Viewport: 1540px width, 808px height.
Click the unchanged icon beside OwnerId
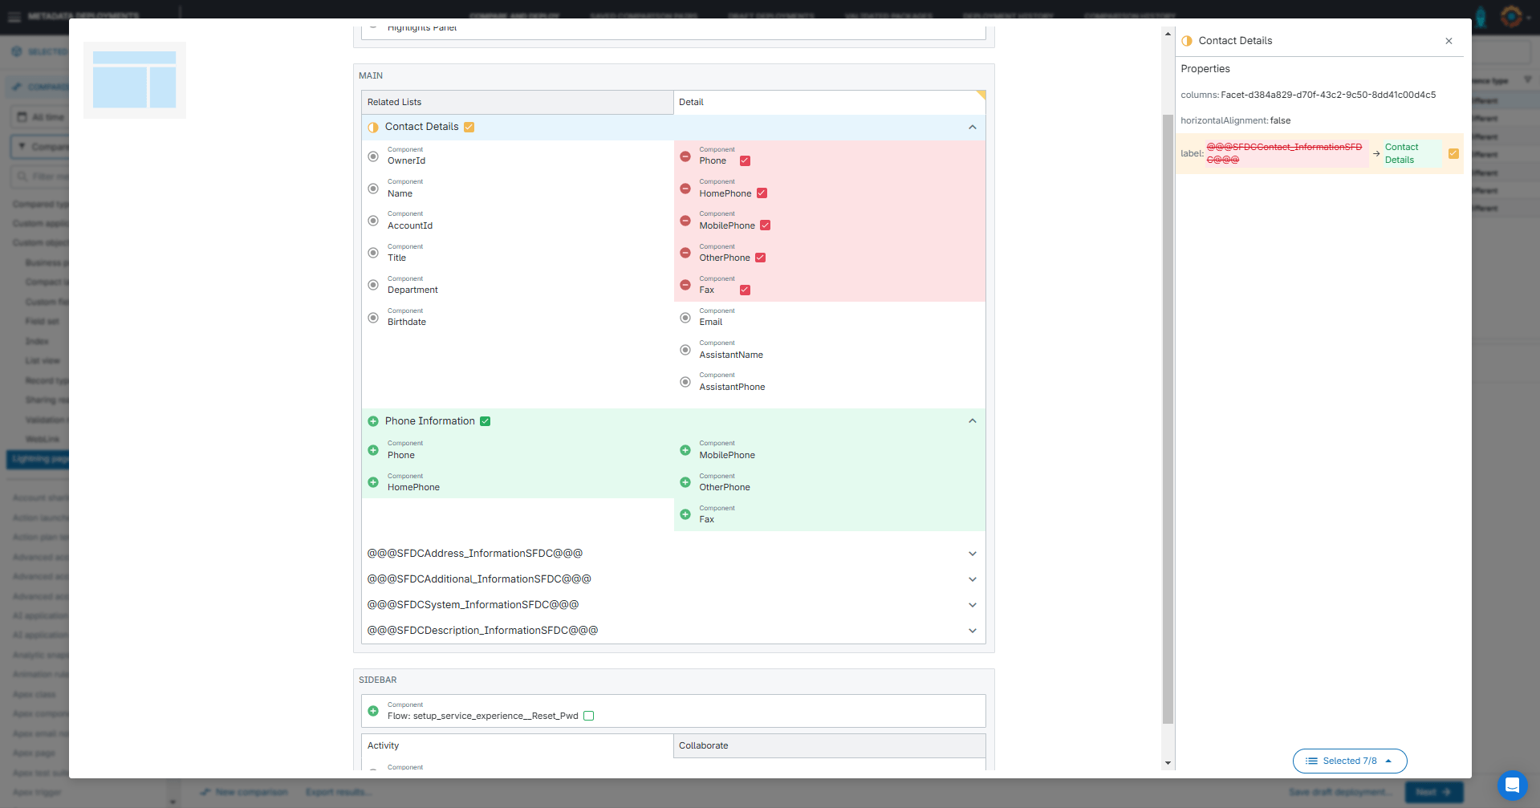point(373,156)
